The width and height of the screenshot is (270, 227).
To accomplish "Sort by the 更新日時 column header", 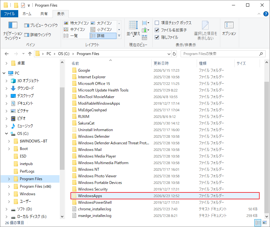I will [x=174, y=63].
